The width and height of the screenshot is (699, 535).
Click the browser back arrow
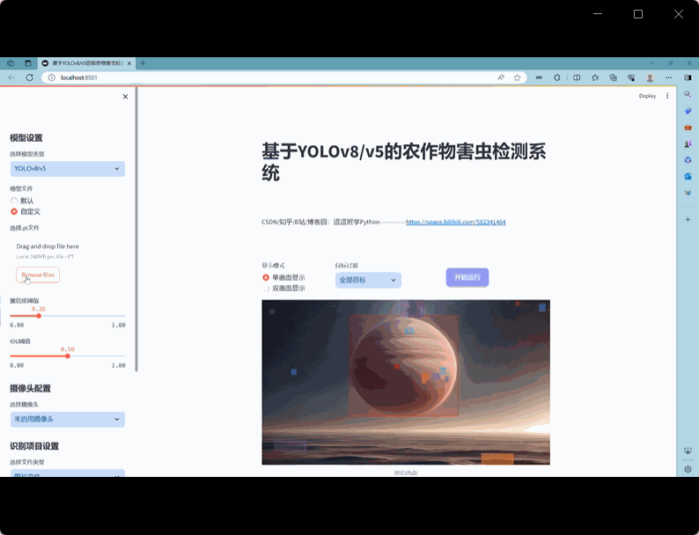point(11,77)
